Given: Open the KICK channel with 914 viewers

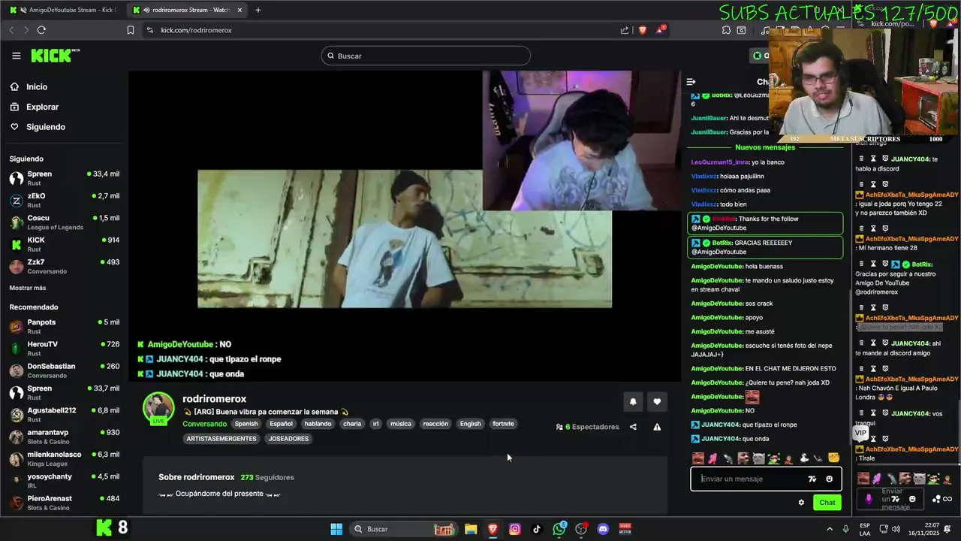Looking at the screenshot, I should 64,244.
